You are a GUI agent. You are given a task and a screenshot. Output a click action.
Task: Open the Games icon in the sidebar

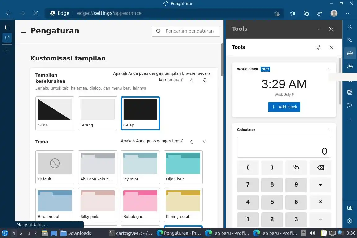pos(350,66)
